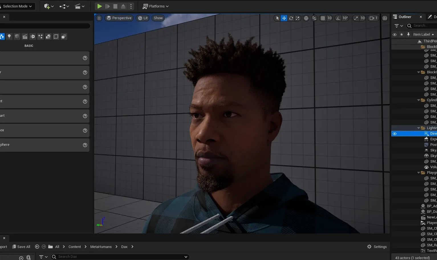Select the TextR actor row in Outliner
This screenshot has width=437, height=260.
(x=414, y=251)
